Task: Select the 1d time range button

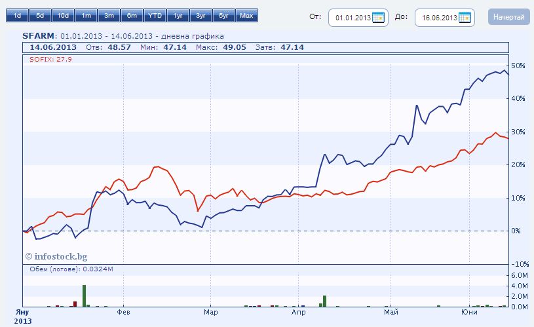Action: pyautogui.click(x=18, y=16)
